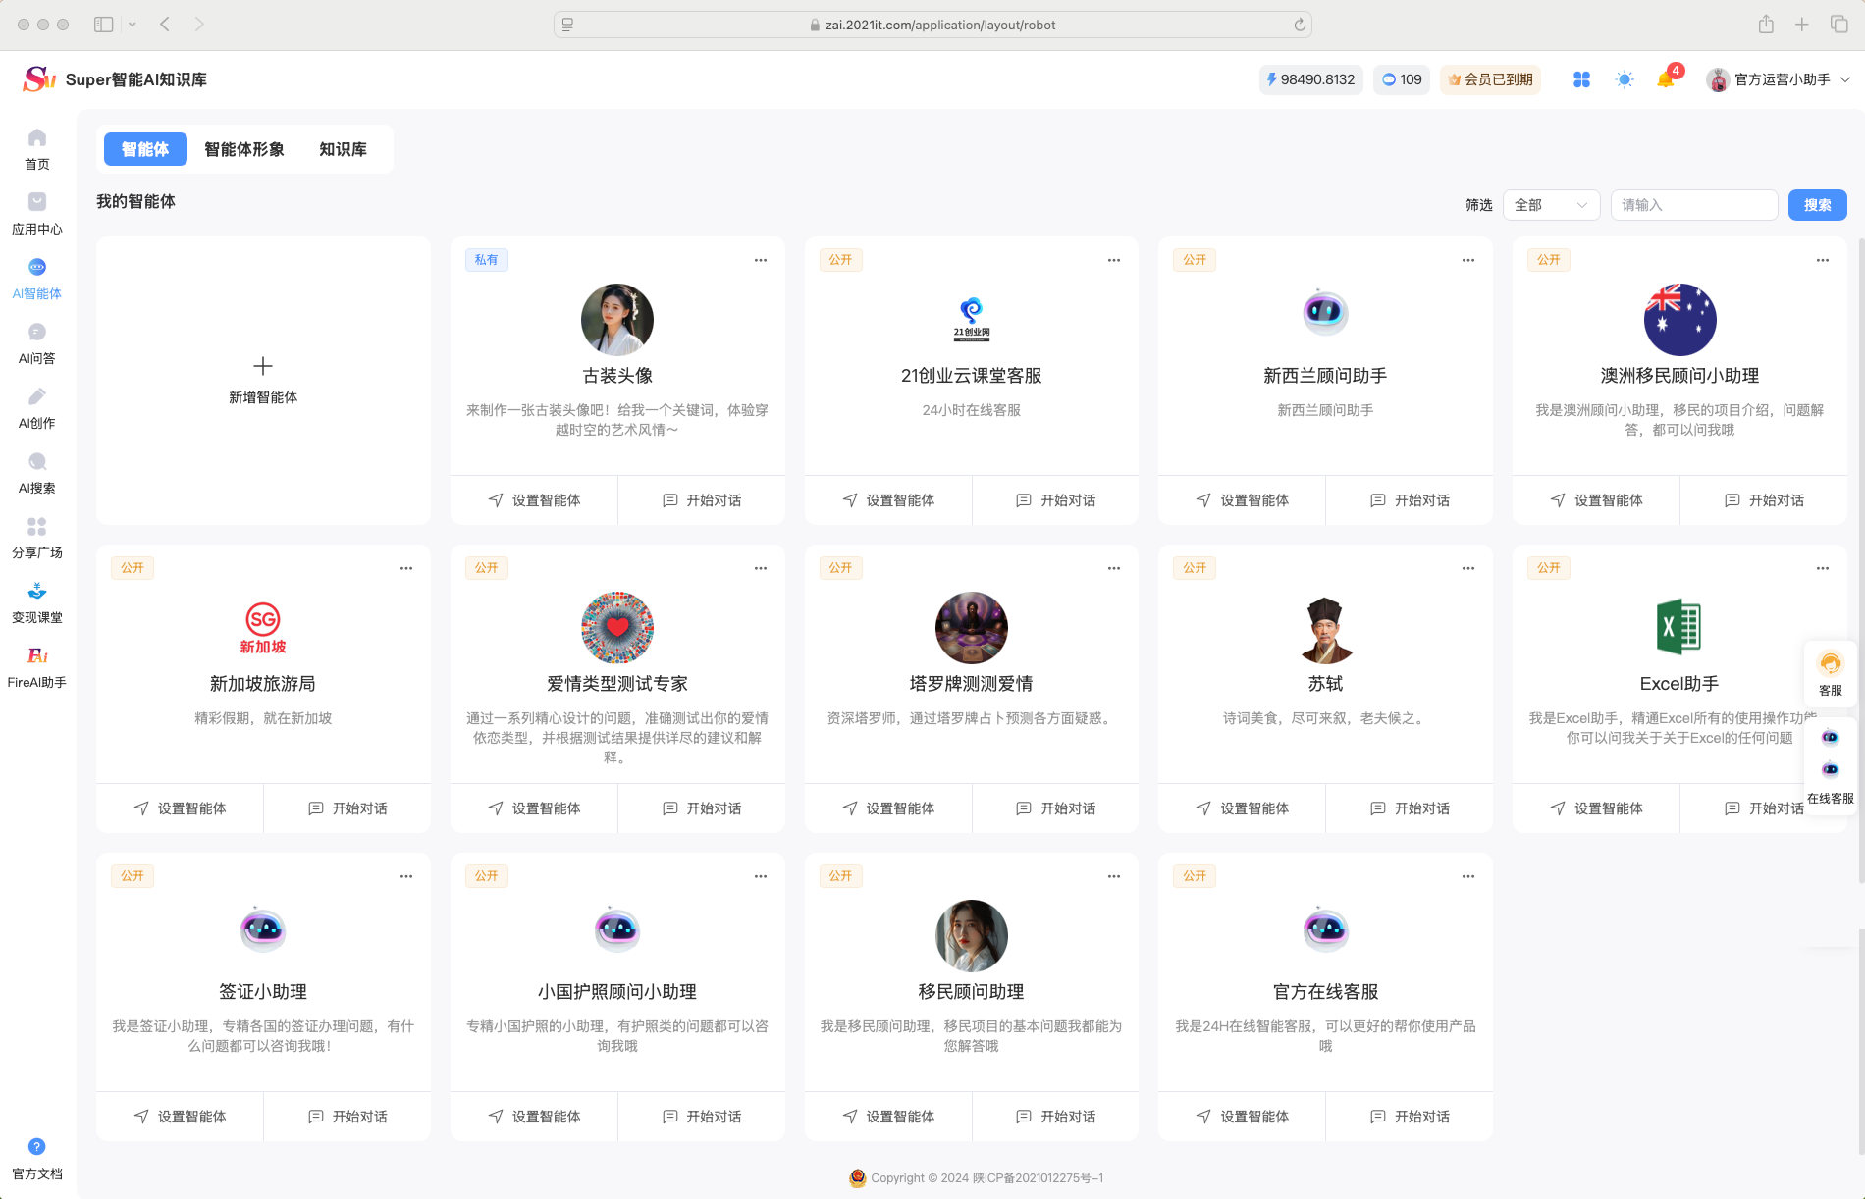The width and height of the screenshot is (1865, 1199).
Task: Open AI问答 in the sidebar
Action: click(x=37, y=342)
